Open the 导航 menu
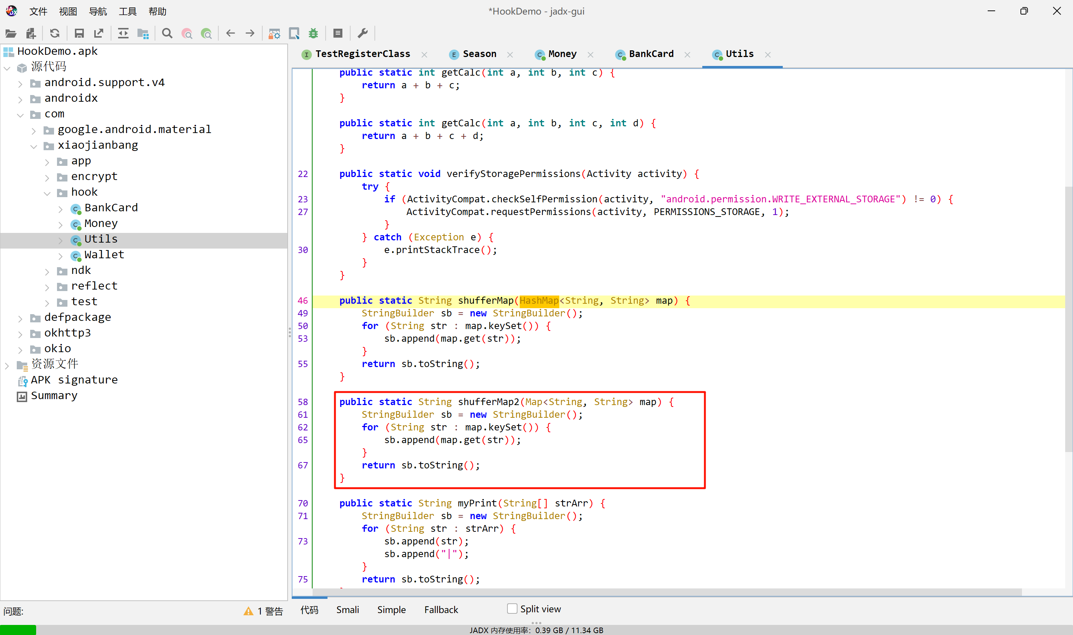The image size is (1073, 635). point(98,12)
